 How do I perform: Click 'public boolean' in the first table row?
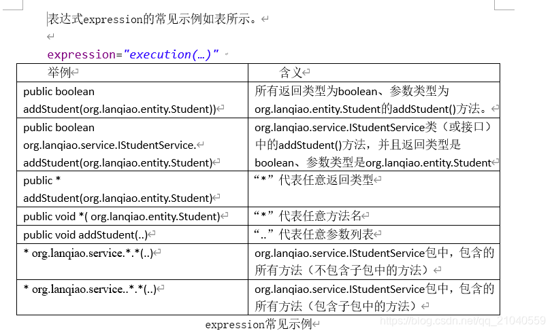click(x=59, y=92)
